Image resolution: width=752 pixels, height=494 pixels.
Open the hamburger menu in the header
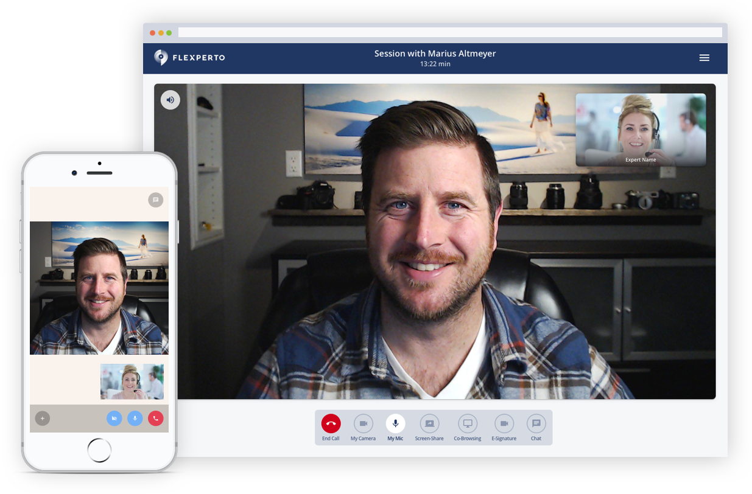704,58
